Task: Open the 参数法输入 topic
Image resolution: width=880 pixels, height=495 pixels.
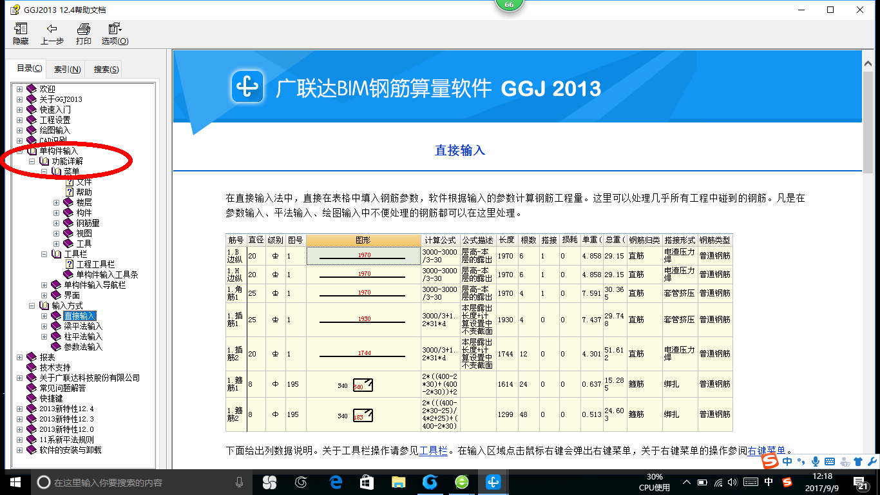Action: [83, 347]
